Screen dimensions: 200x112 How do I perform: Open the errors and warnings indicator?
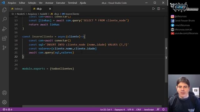tap(7, 110)
